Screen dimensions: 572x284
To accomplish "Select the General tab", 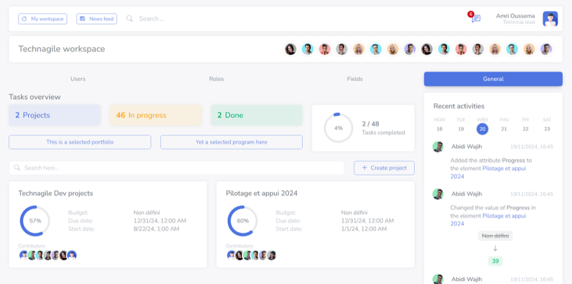I will pos(493,79).
